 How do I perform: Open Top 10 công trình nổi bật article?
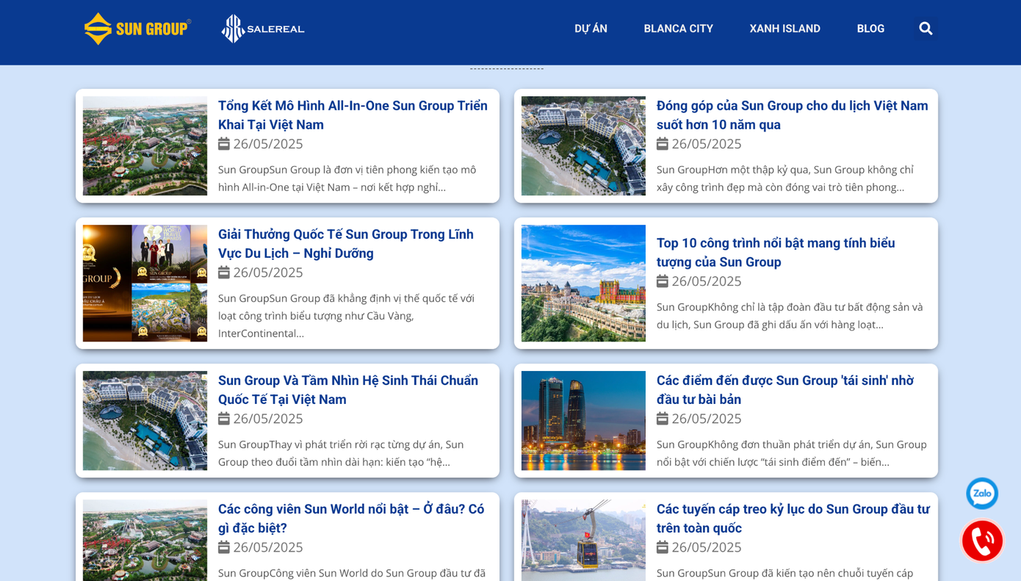pyautogui.click(x=775, y=253)
